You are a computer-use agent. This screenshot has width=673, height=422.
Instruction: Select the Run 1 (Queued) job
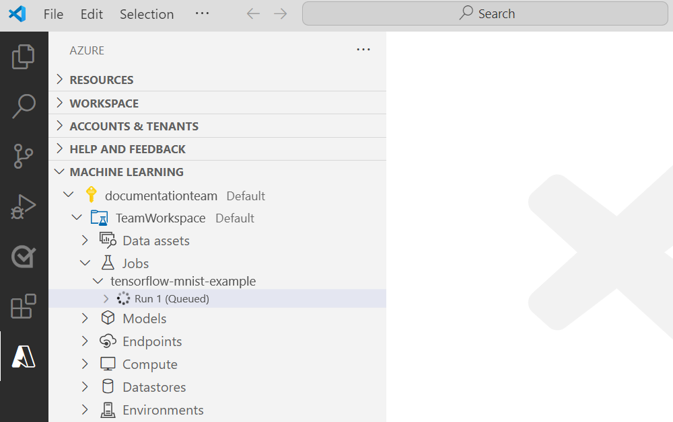[172, 299]
